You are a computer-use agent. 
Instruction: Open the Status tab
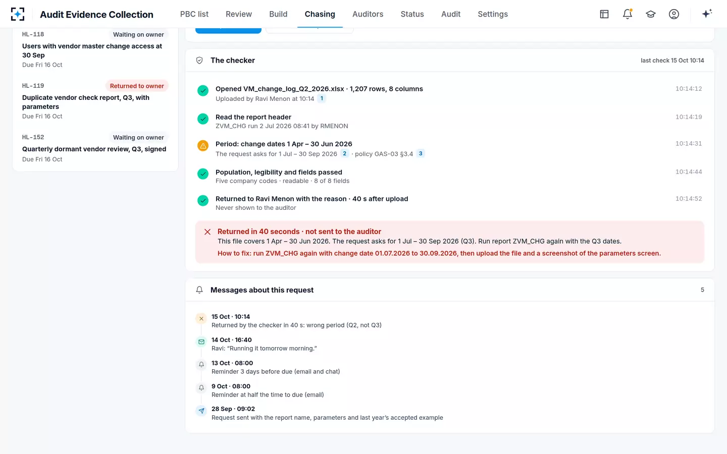(412, 14)
